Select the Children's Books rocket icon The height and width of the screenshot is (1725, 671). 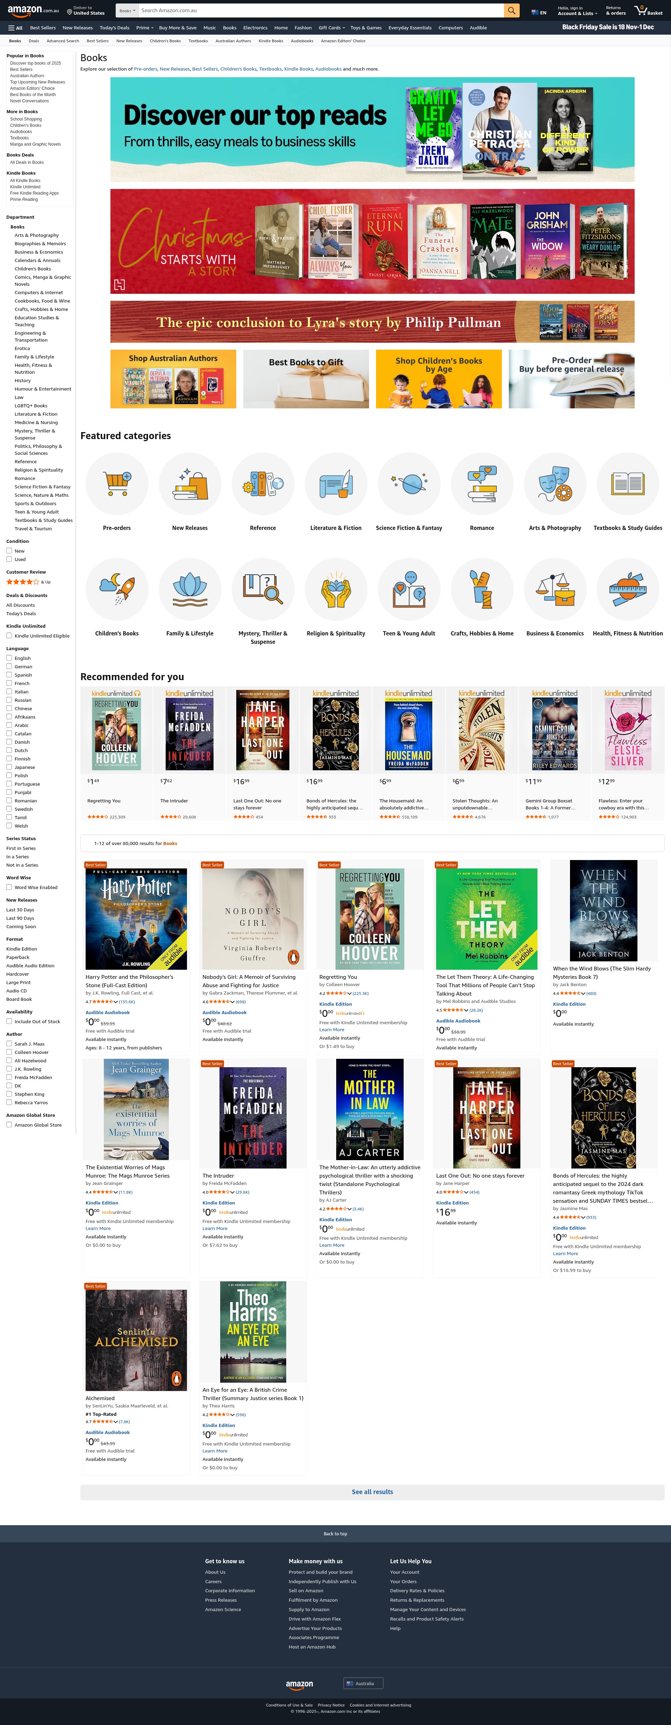click(x=117, y=589)
